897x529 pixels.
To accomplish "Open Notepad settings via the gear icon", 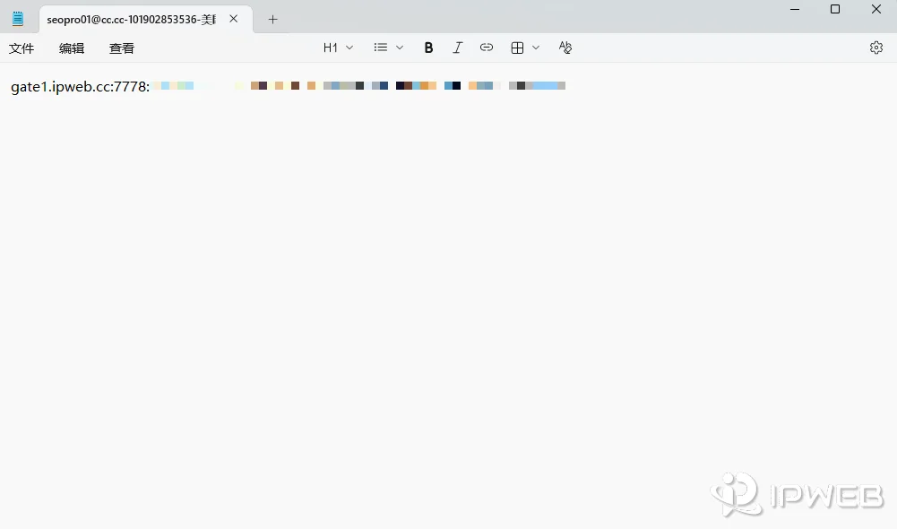I will pyautogui.click(x=875, y=48).
